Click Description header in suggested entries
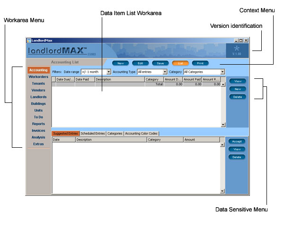The height and width of the screenshot is (236, 284). click(x=111, y=140)
